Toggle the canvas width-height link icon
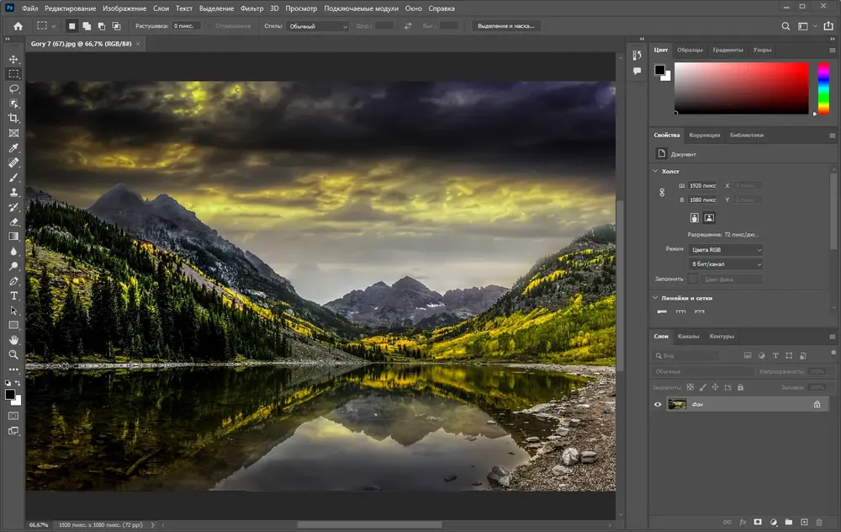The image size is (841, 532). [x=662, y=192]
